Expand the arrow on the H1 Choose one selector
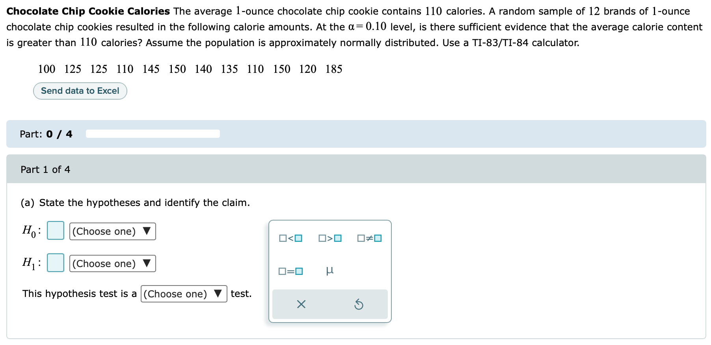This screenshot has height=345, width=711. (x=147, y=263)
